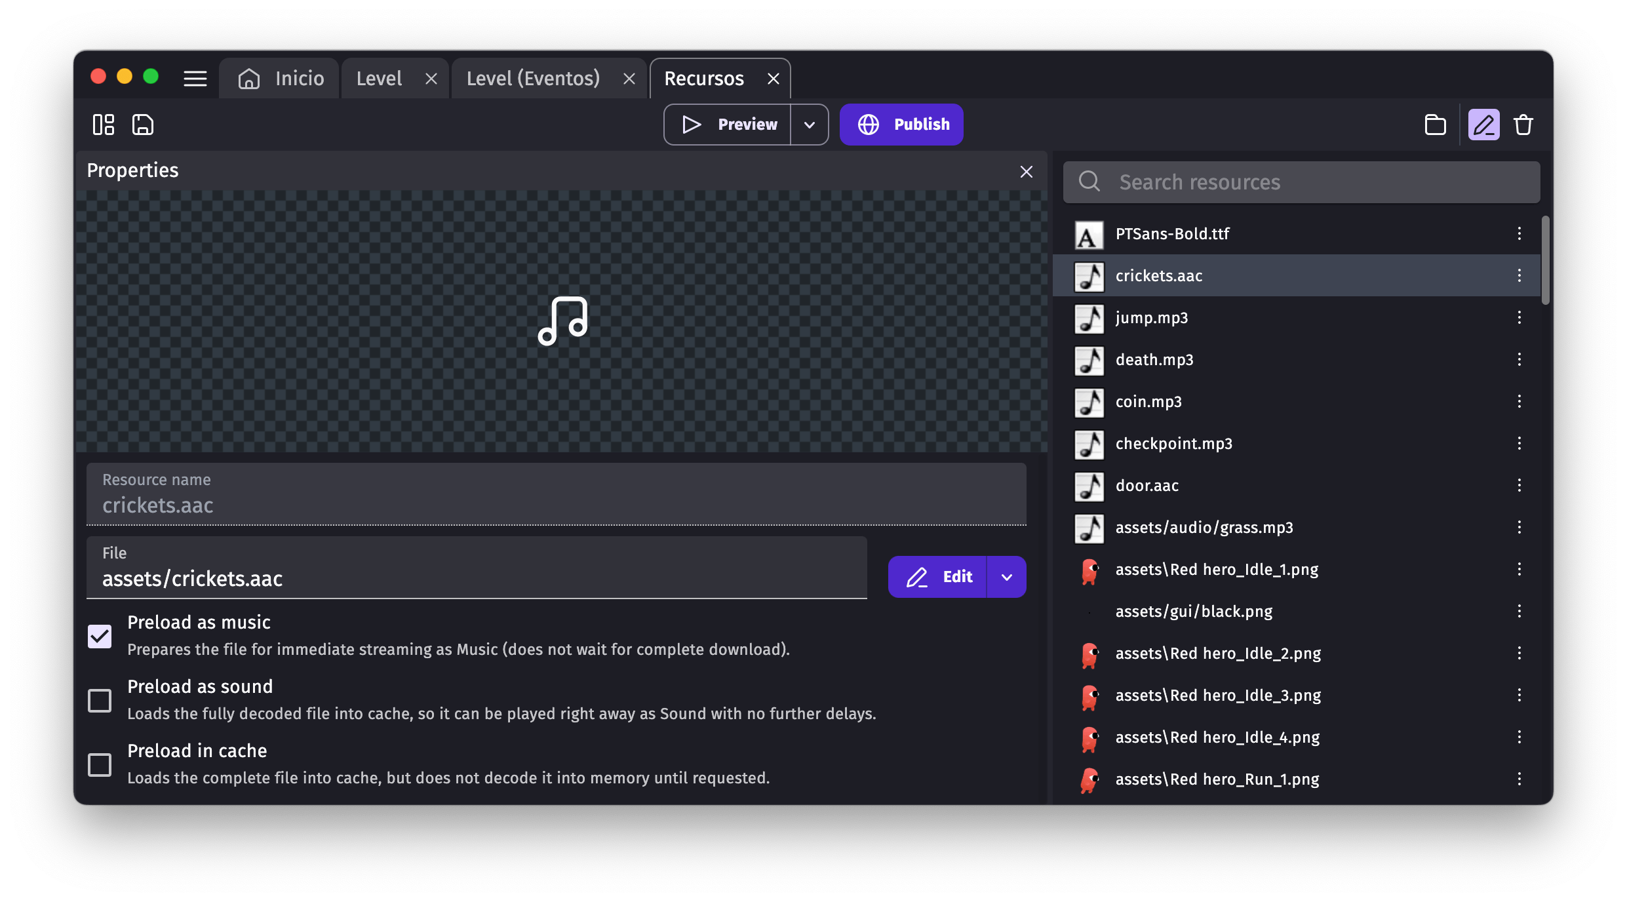
Task: Click the Save project icon
Action: (142, 125)
